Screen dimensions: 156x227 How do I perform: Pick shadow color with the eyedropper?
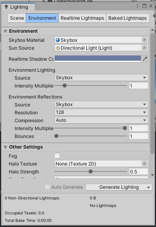pyautogui.click(x=145, y=59)
